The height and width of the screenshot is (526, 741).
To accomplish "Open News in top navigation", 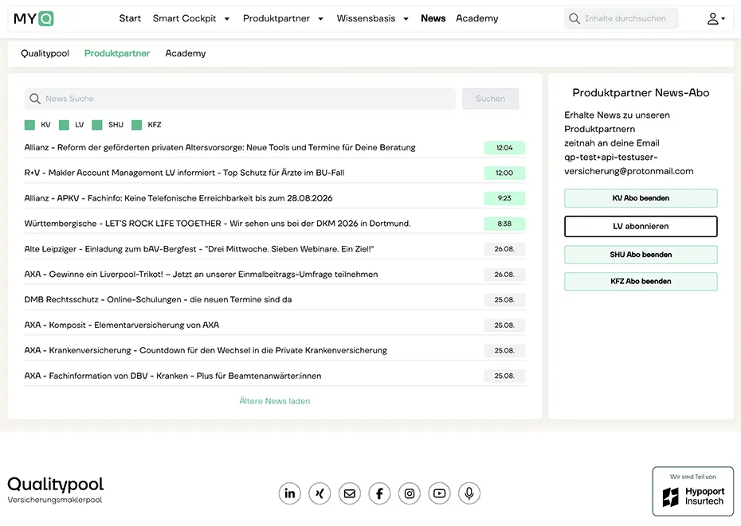I will [x=433, y=18].
